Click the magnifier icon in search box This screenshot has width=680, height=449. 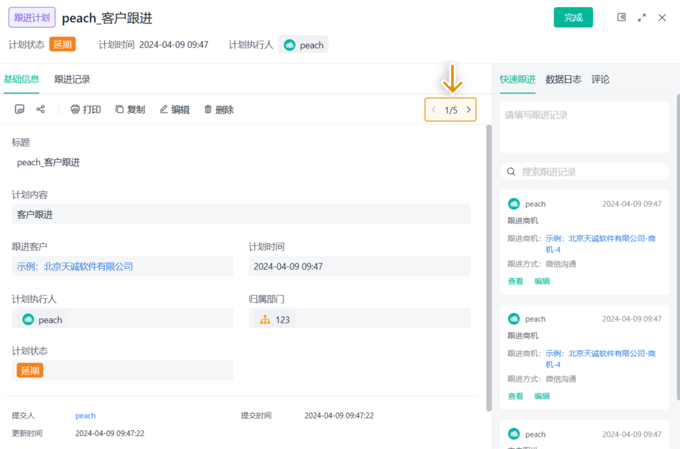(x=511, y=171)
